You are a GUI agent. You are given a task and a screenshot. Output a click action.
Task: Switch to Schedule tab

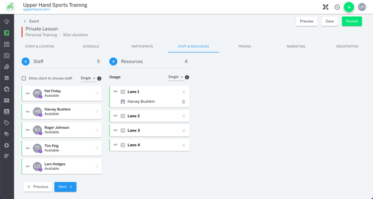(x=91, y=47)
